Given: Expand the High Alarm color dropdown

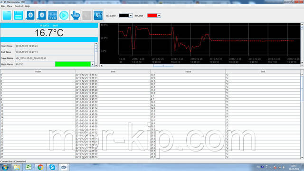Looking at the screenshot, I should pos(93,64).
